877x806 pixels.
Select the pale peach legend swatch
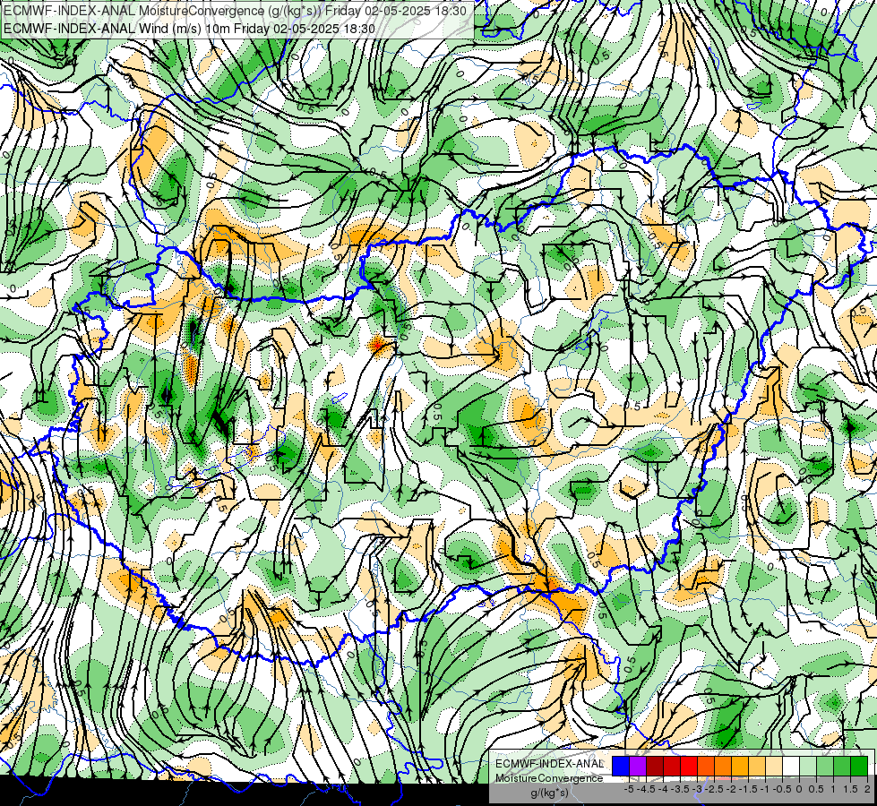(x=774, y=766)
